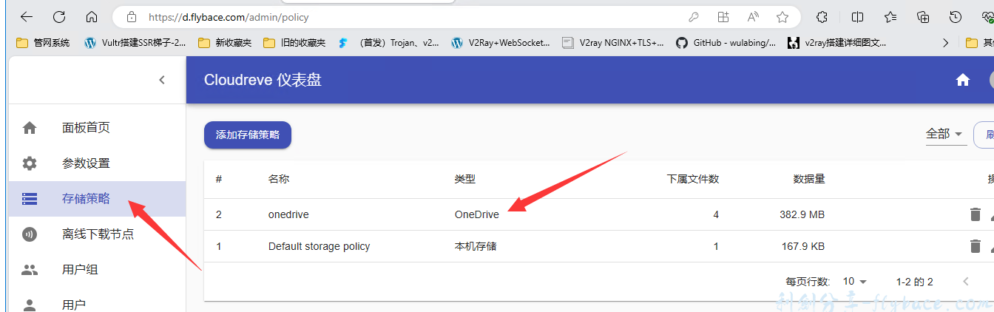Open the 全部 type filter dropdown
Viewport: 994px width, 312px height.
[944, 134]
